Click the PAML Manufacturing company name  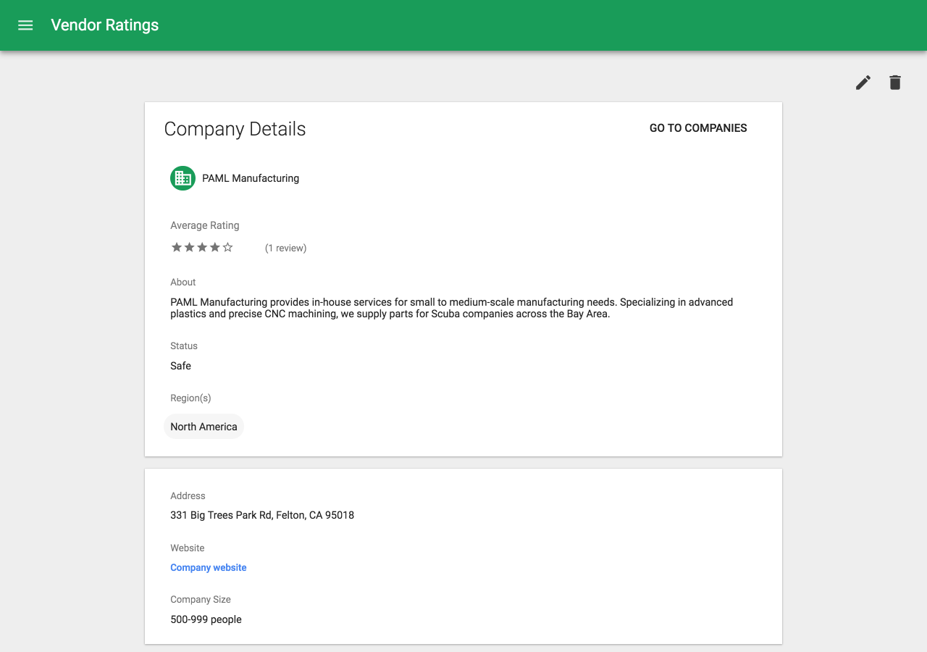click(251, 178)
